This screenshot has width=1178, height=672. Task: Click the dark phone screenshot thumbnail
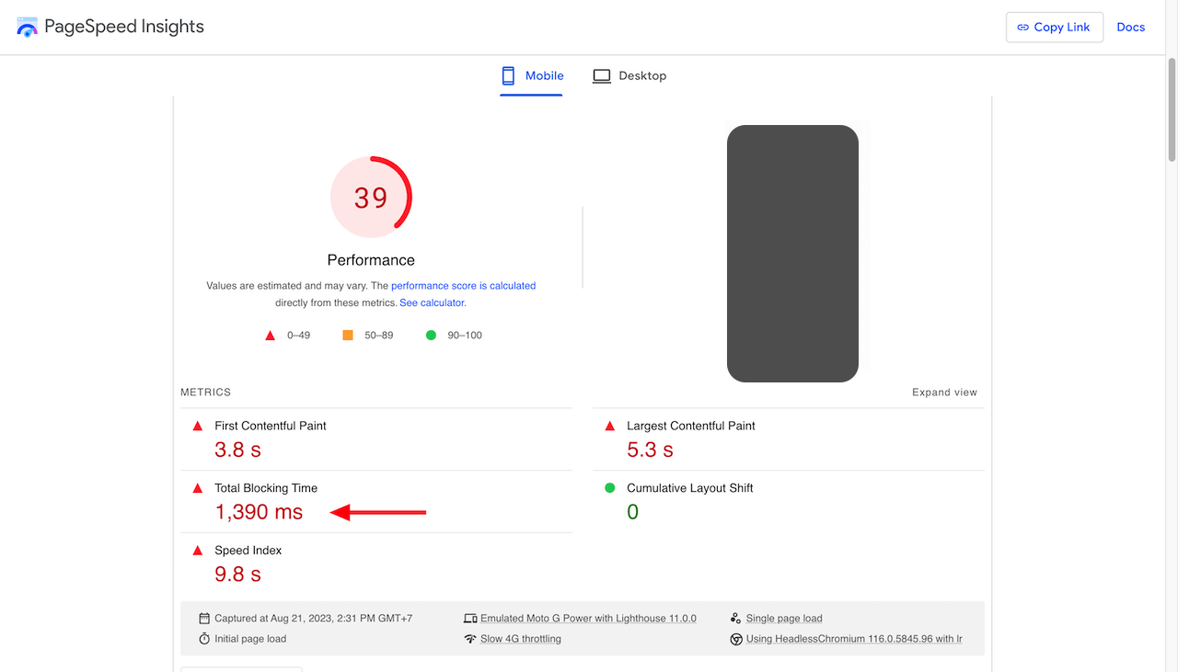[792, 254]
